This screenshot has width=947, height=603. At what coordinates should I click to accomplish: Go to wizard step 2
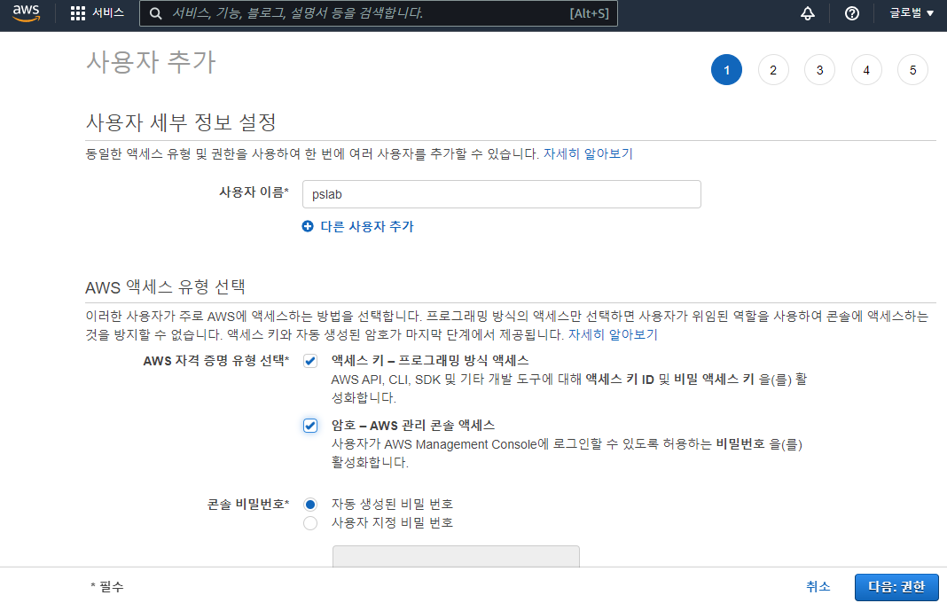click(x=773, y=69)
